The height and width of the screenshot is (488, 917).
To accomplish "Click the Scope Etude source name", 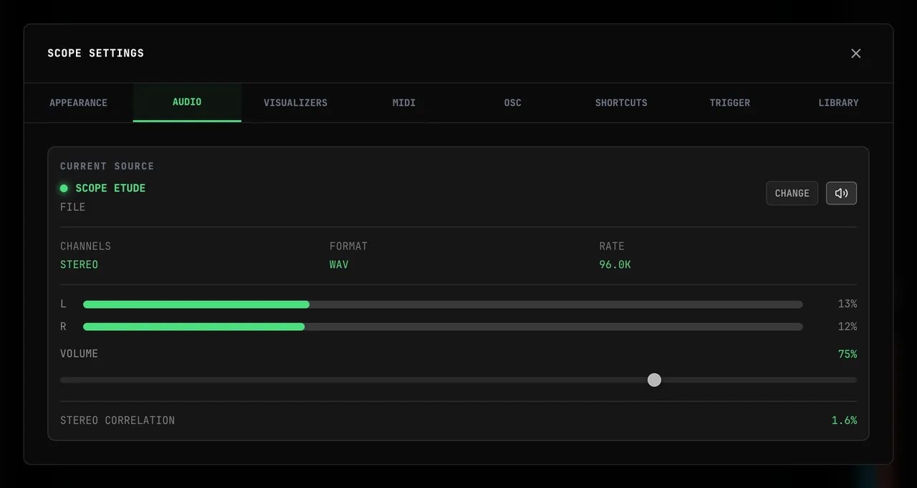I will 110,188.
